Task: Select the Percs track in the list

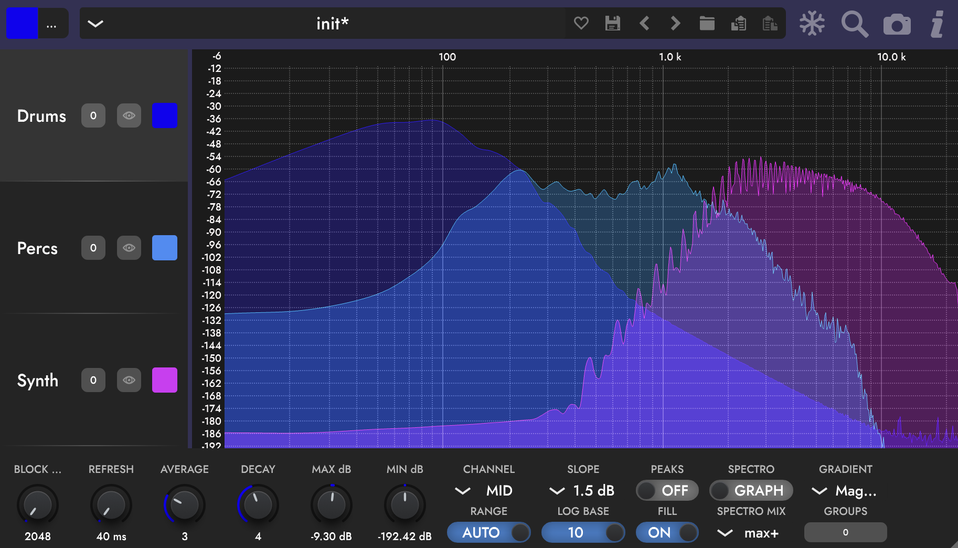Action: coord(38,248)
